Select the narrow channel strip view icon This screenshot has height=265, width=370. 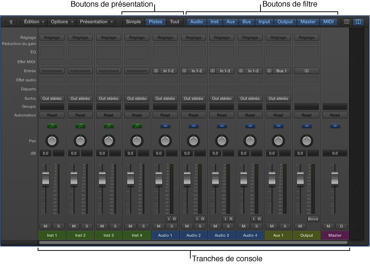[x=346, y=22]
